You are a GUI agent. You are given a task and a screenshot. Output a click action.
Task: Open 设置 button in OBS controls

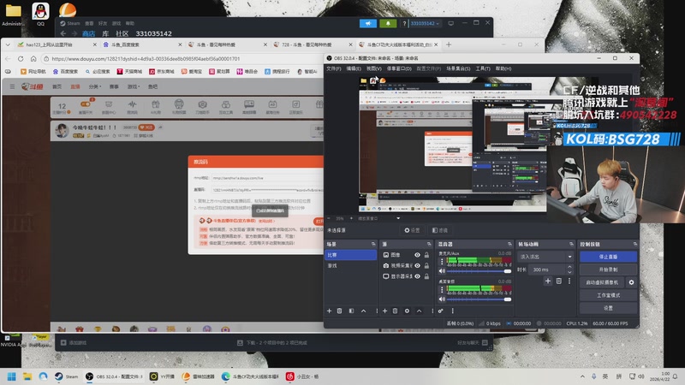pyautogui.click(x=608, y=308)
